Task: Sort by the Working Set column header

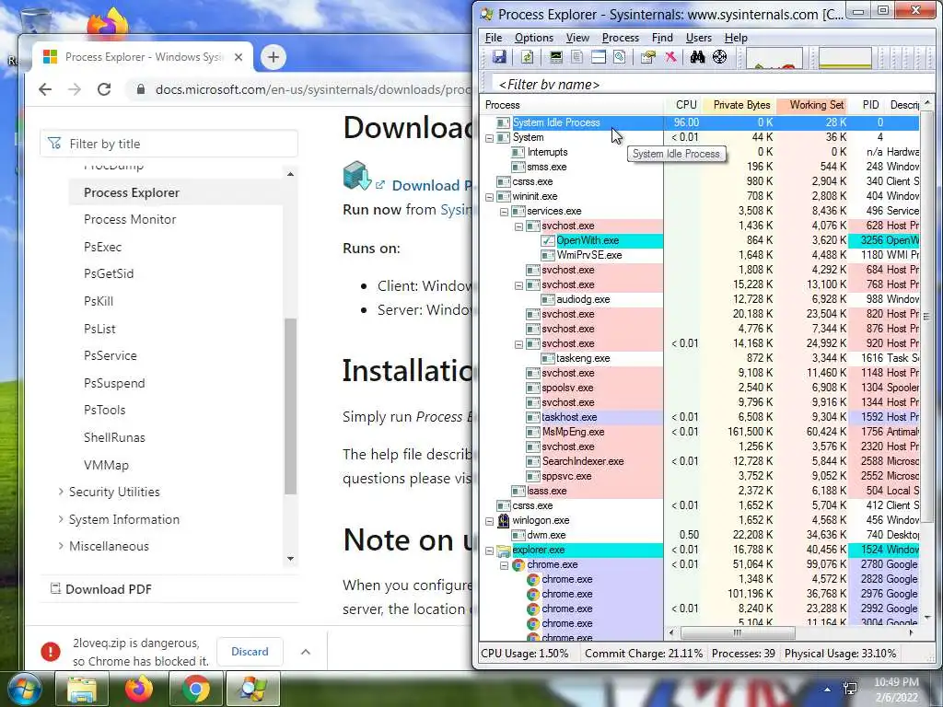Action: tap(812, 105)
